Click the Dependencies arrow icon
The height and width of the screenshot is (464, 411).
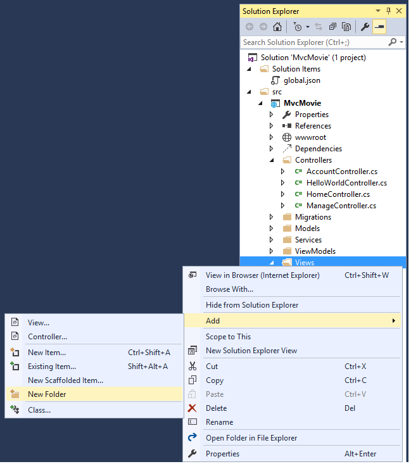click(x=288, y=149)
